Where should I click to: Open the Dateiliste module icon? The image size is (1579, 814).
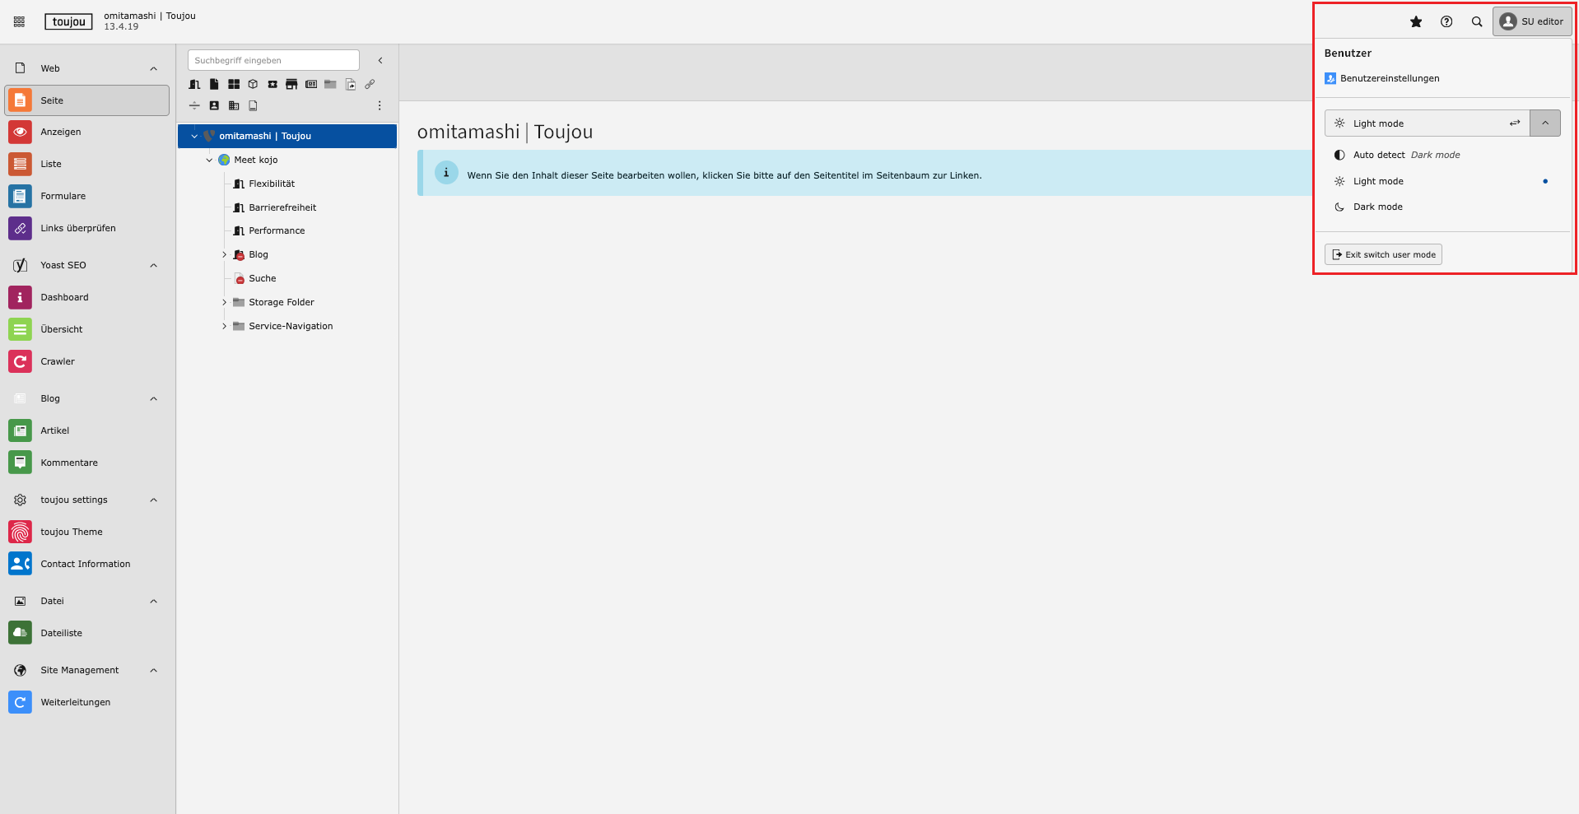coord(20,633)
